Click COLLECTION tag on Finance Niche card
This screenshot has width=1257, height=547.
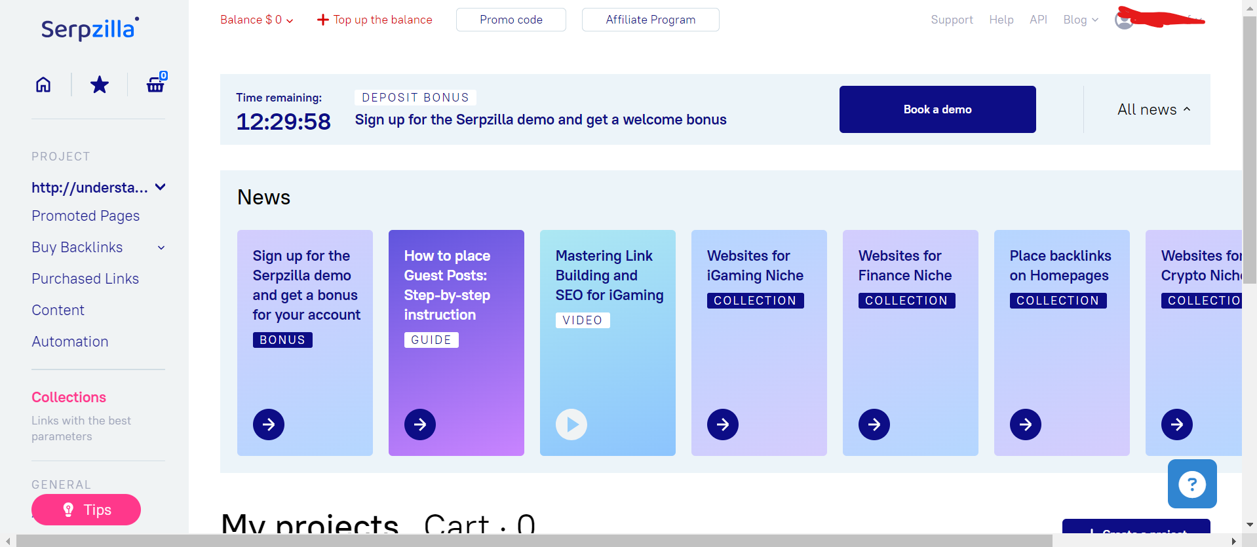tap(906, 301)
